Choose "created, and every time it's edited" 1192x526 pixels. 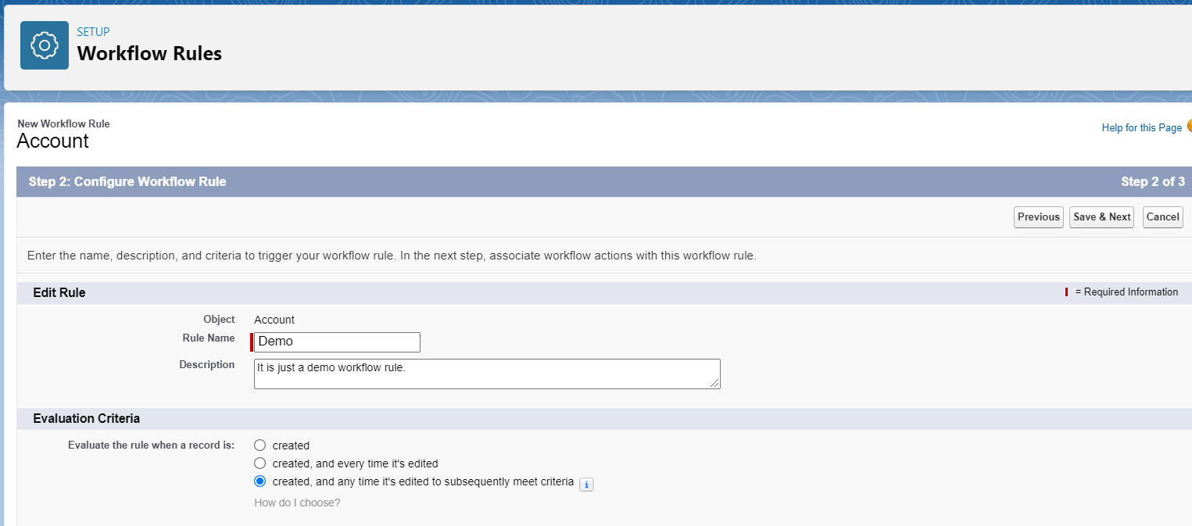click(x=260, y=463)
